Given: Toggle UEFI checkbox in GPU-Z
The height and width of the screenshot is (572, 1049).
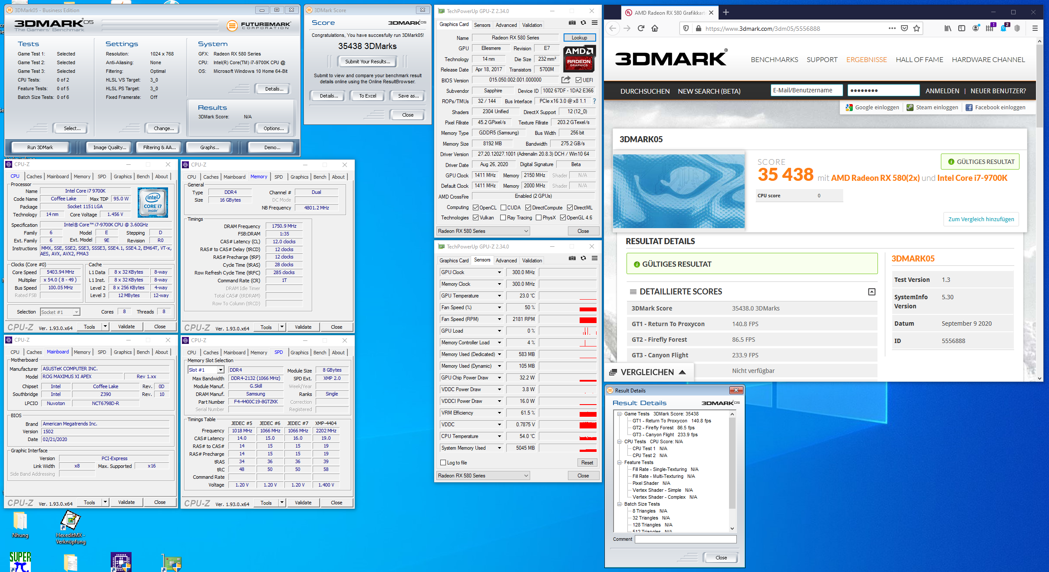Looking at the screenshot, I should (x=578, y=80).
